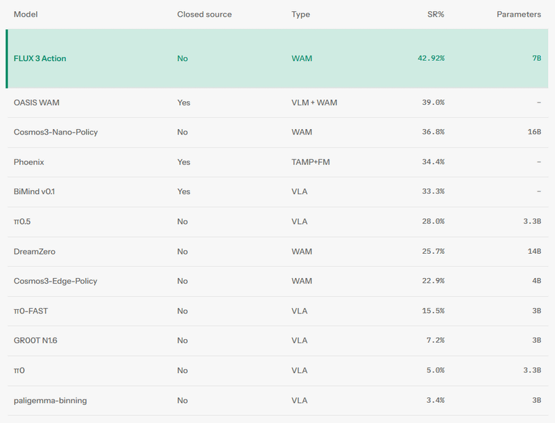The width and height of the screenshot is (555, 423).
Task: Click the TAMP+FM type cell
Action: [x=310, y=162]
